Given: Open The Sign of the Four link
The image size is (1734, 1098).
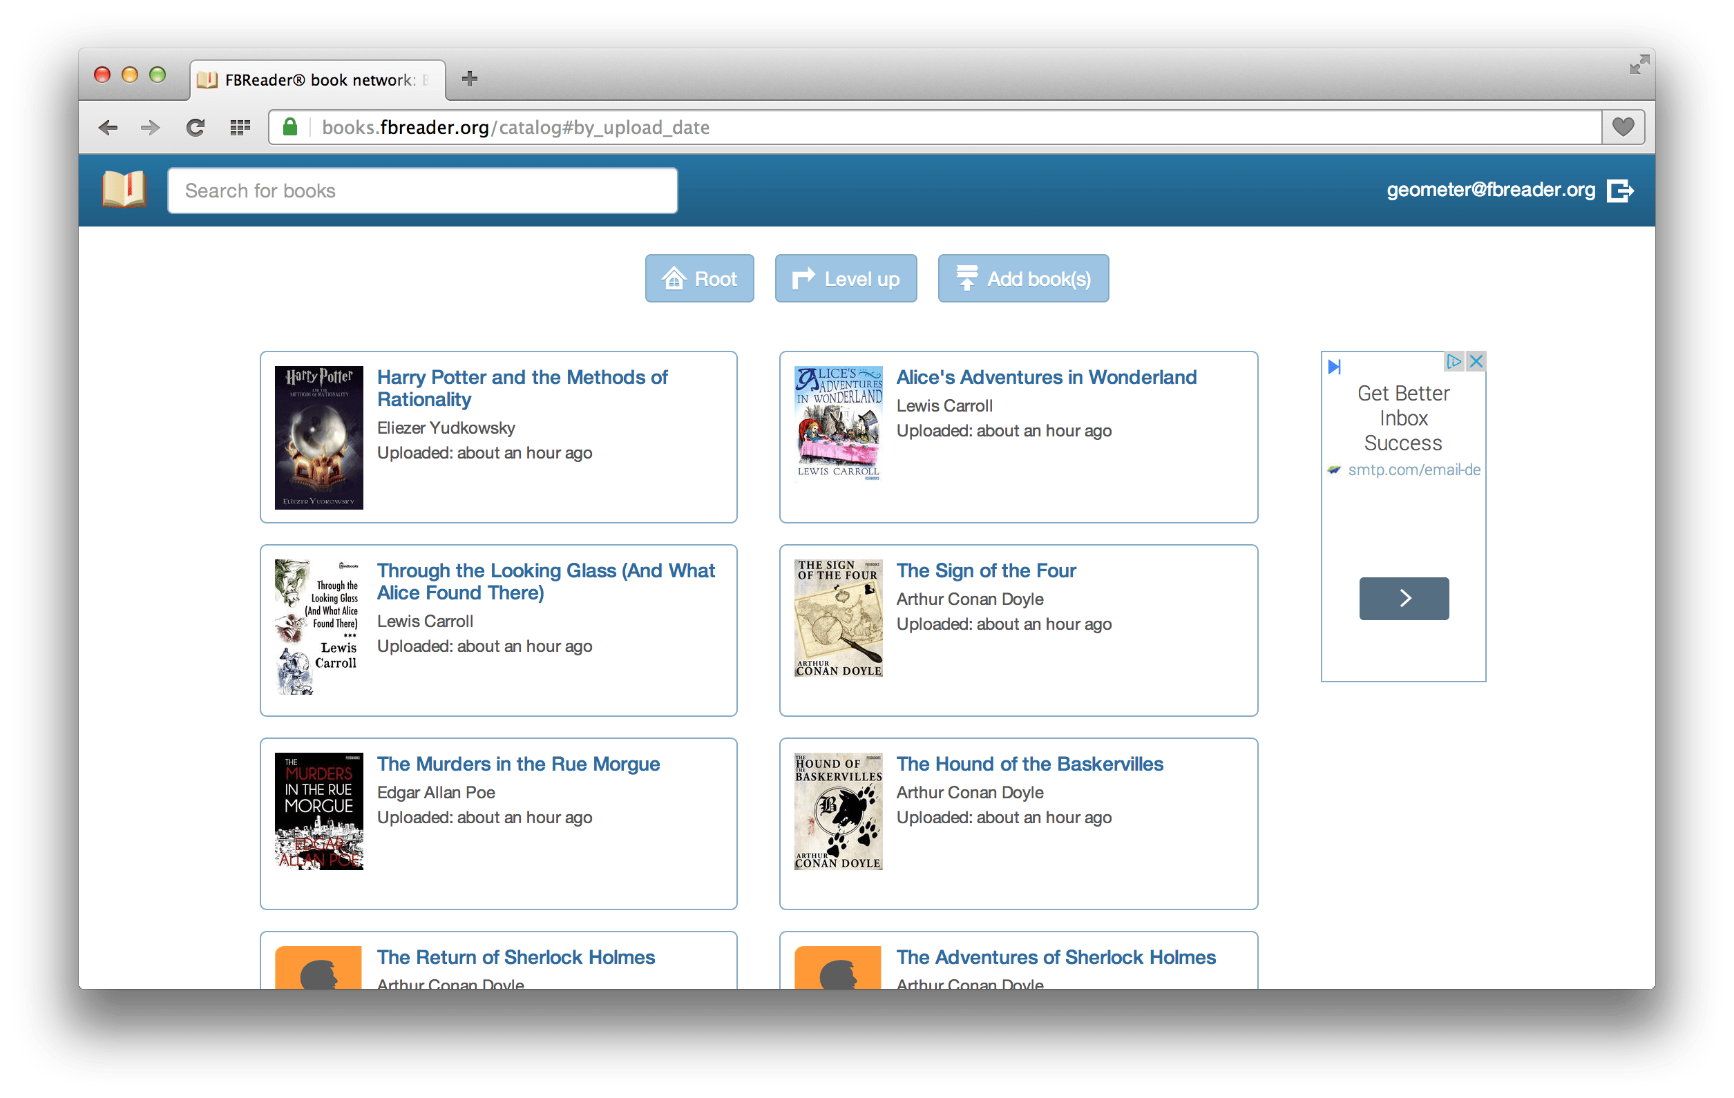Looking at the screenshot, I should tap(986, 571).
